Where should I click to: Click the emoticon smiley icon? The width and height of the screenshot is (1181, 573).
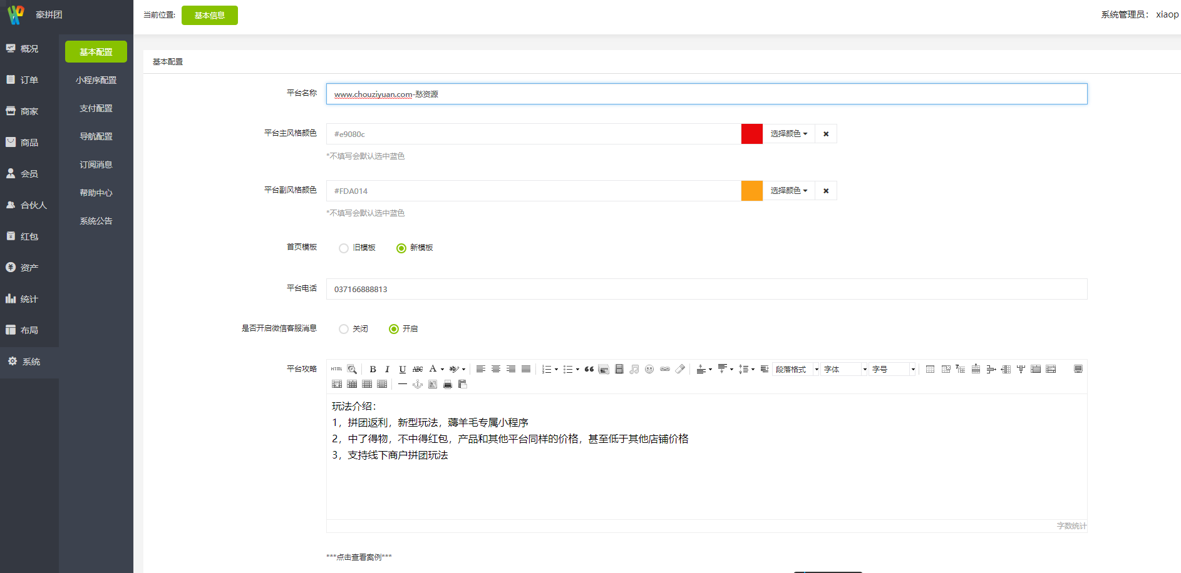(649, 369)
